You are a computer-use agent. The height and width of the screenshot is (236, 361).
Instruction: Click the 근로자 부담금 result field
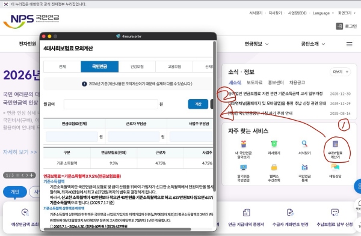134,136
